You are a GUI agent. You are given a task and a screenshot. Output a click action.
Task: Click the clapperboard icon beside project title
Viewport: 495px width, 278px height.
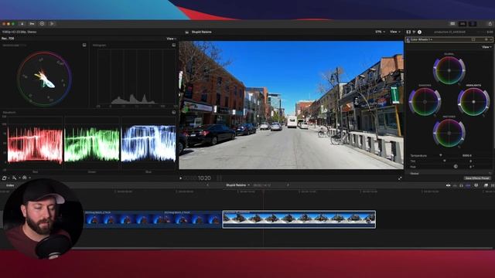click(187, 32)
